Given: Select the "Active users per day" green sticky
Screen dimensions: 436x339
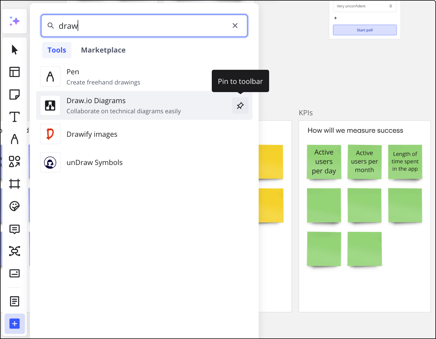Looking at the screenshot, I should [324, 162].
